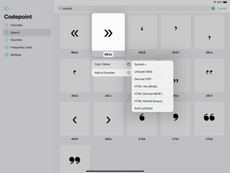Click the Search magnifier icon in sidebar
This screenshot has width=230, height=173.
click(7, 33)
